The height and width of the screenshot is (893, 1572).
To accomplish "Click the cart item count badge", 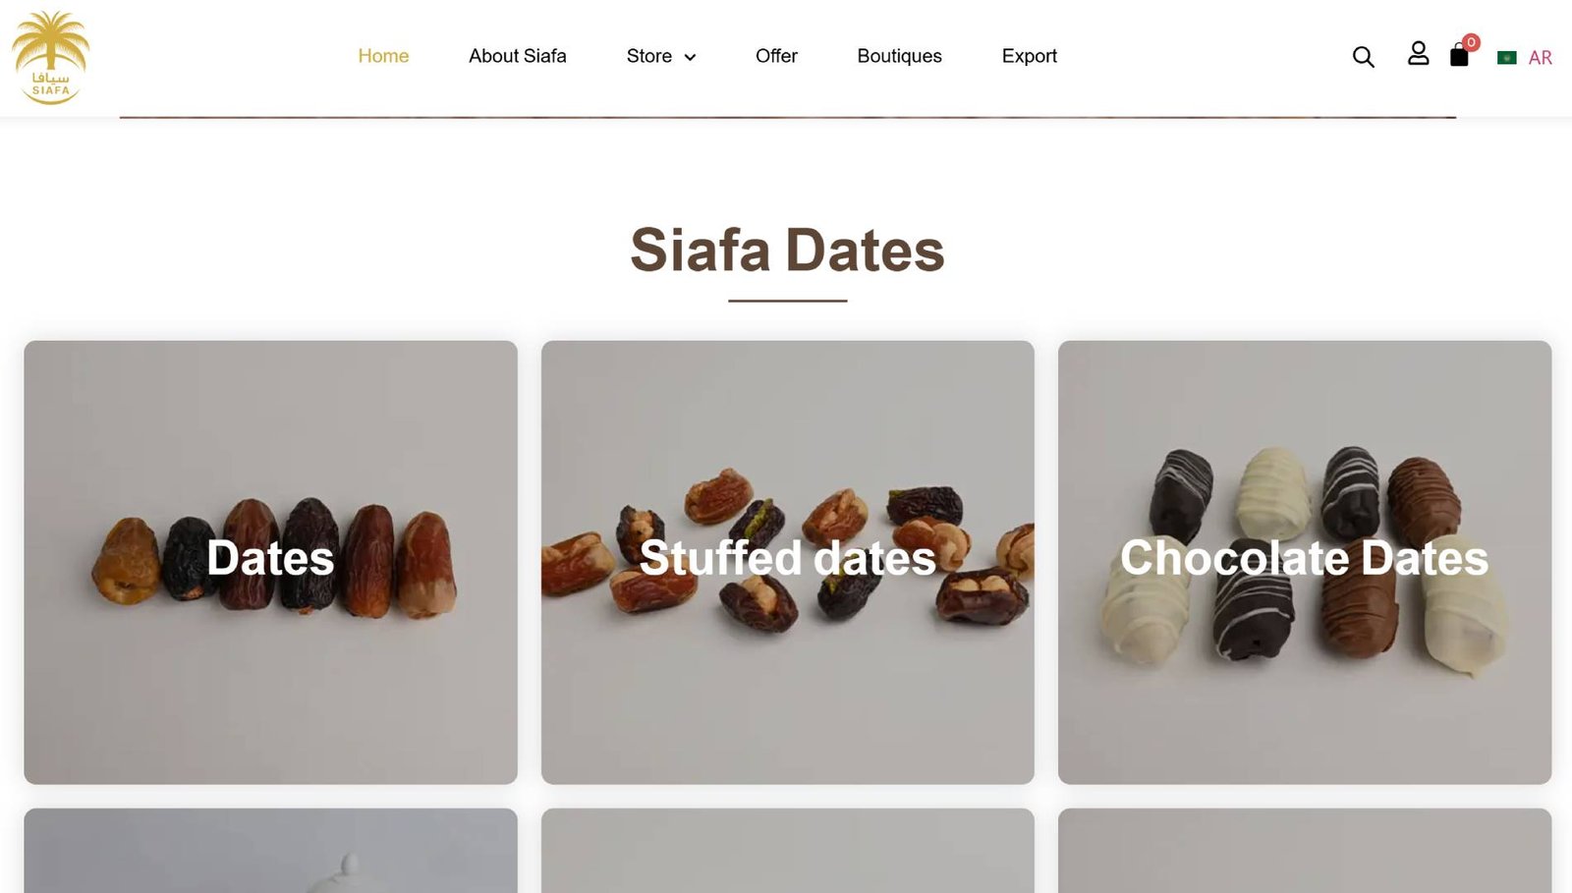I will (x=1469, y=42).
